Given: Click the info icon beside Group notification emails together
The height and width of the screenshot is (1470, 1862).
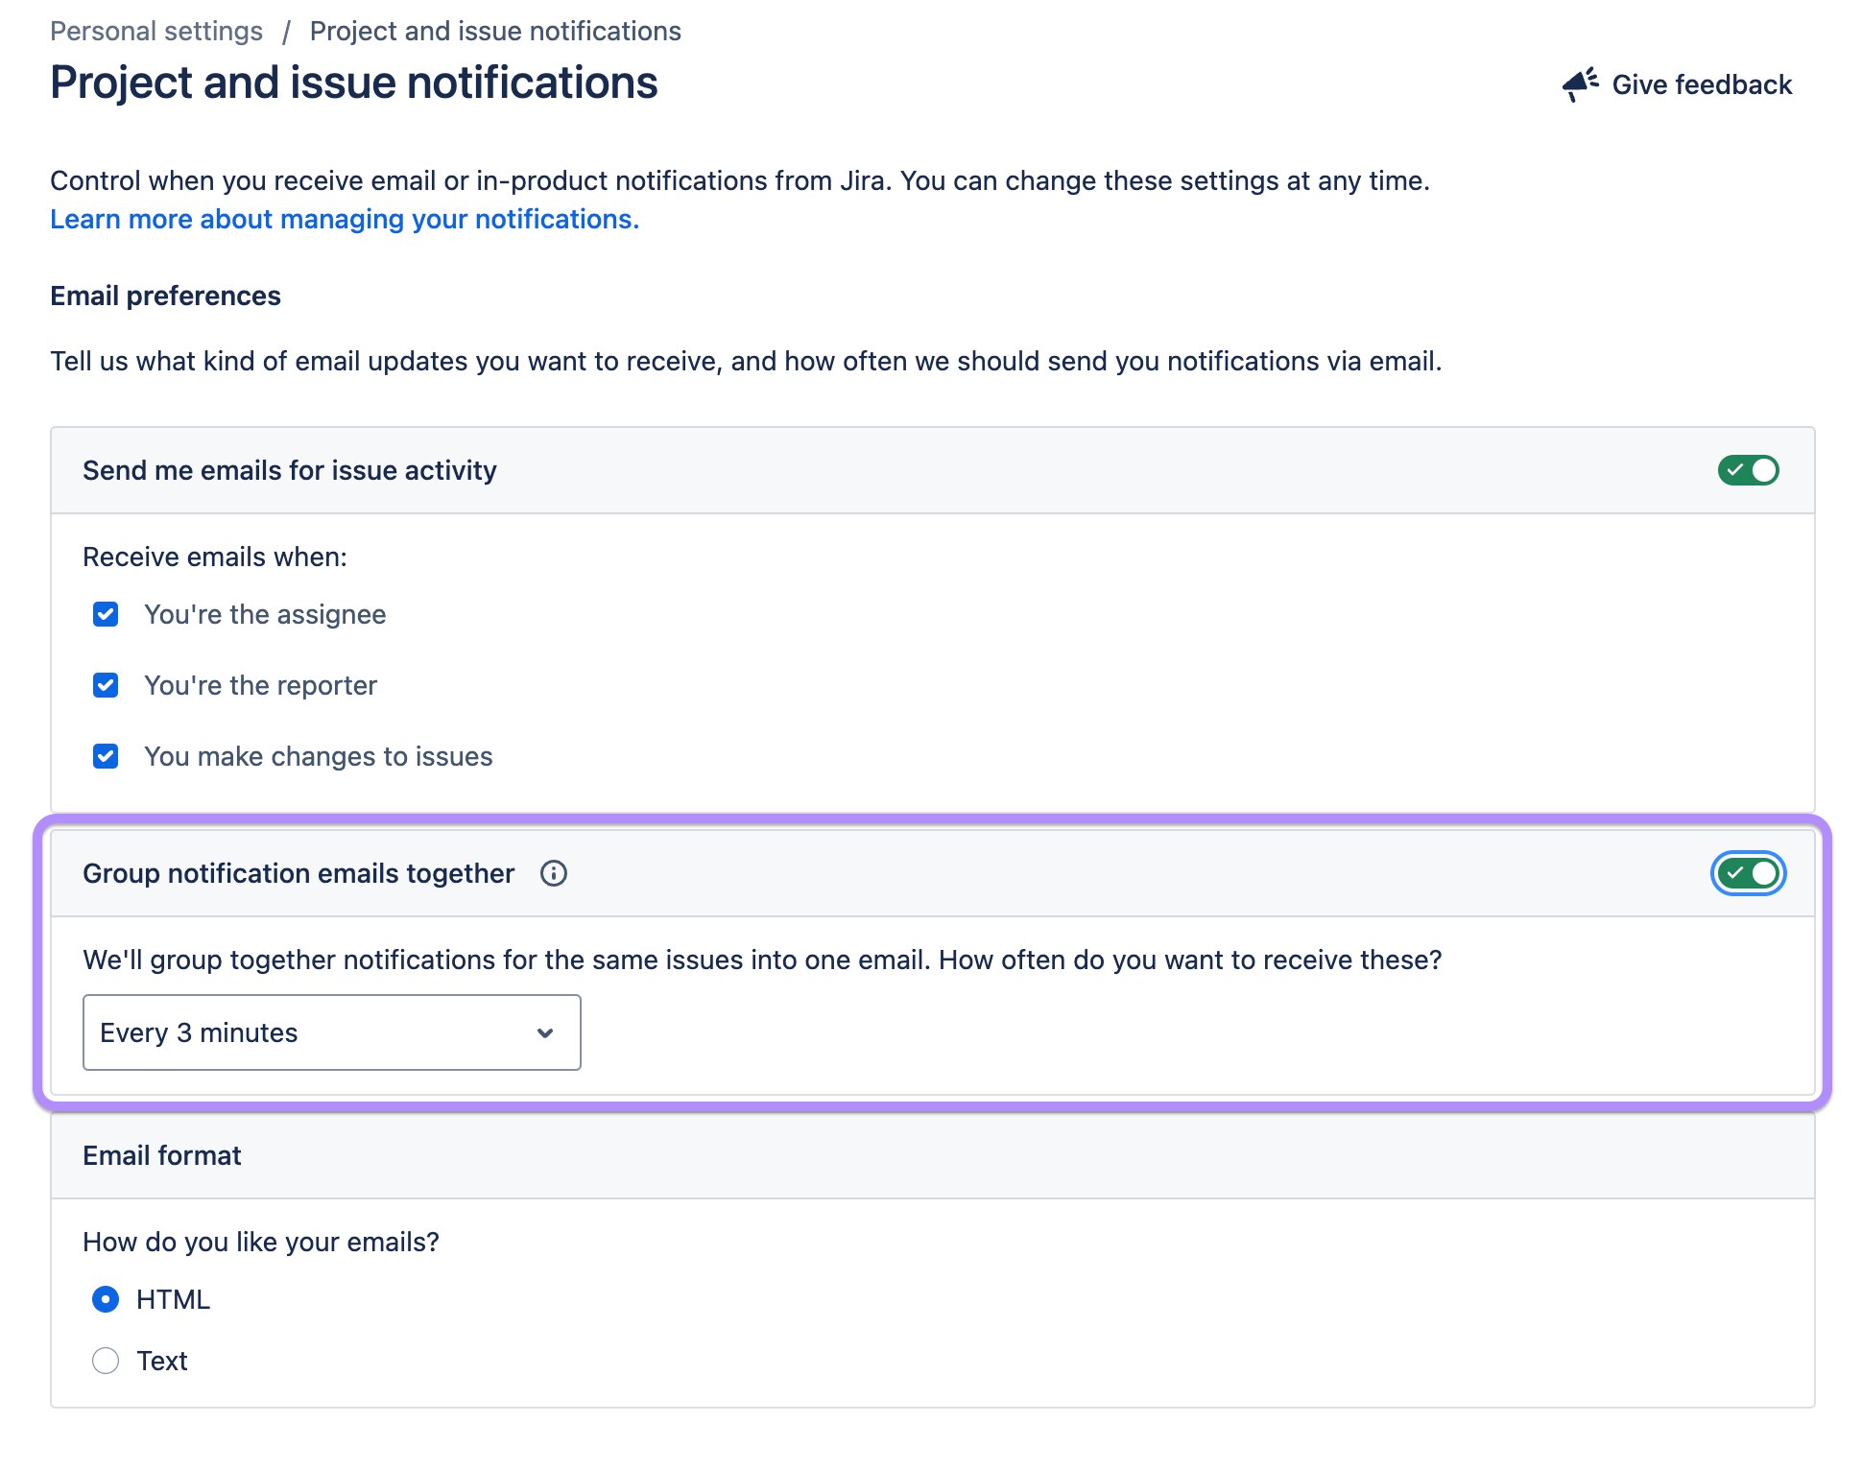Looking at the screenshot, I should [x=553, y=873].
